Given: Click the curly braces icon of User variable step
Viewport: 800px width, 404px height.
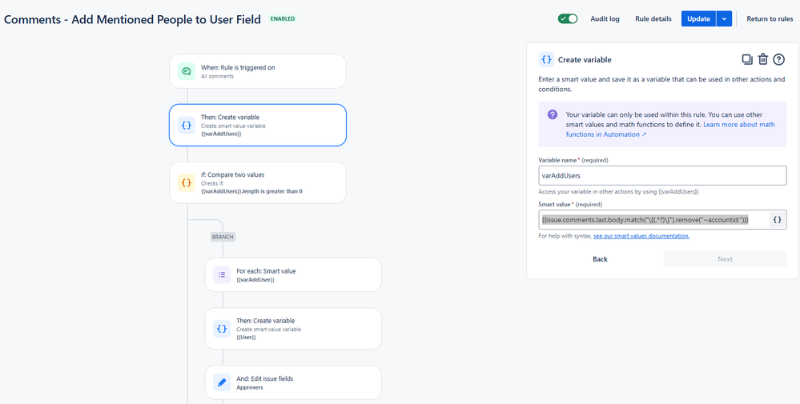Looking at the screenshot, I should [x=222, y=329].
